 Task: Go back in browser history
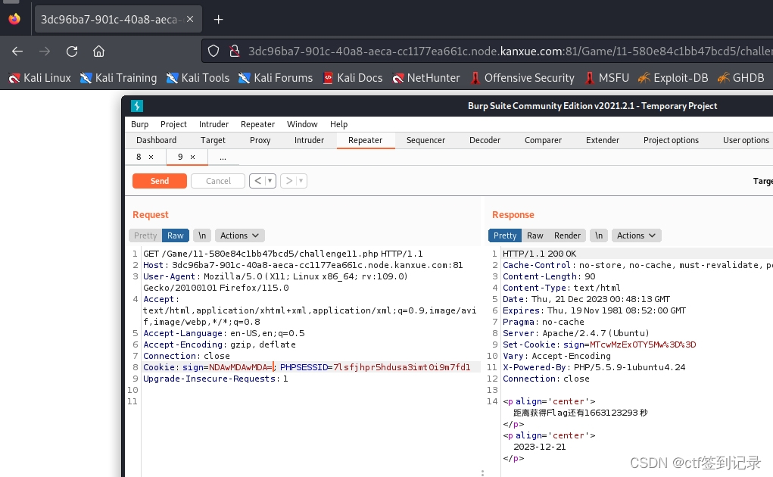[x=17, y=51]
